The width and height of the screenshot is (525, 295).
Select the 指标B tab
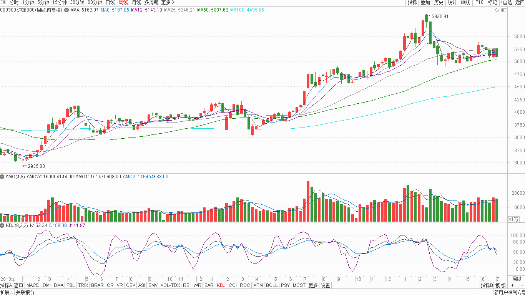click(x=487, y=285)
